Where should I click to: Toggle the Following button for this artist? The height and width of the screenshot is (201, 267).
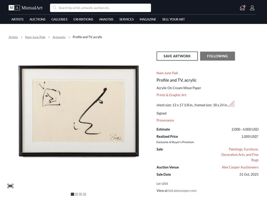(x=217, y=56)
